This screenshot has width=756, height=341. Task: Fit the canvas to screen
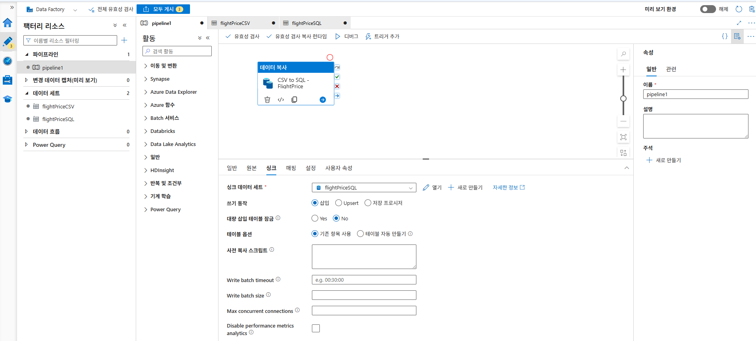tap(623, 137)
